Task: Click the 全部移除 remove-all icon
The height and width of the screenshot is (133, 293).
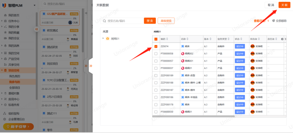Action: (x=274, y=21)
